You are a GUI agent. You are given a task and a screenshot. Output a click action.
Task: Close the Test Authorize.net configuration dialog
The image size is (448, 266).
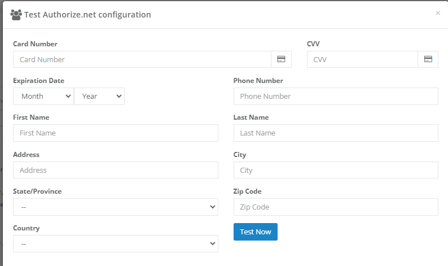(x=438, y=13)
